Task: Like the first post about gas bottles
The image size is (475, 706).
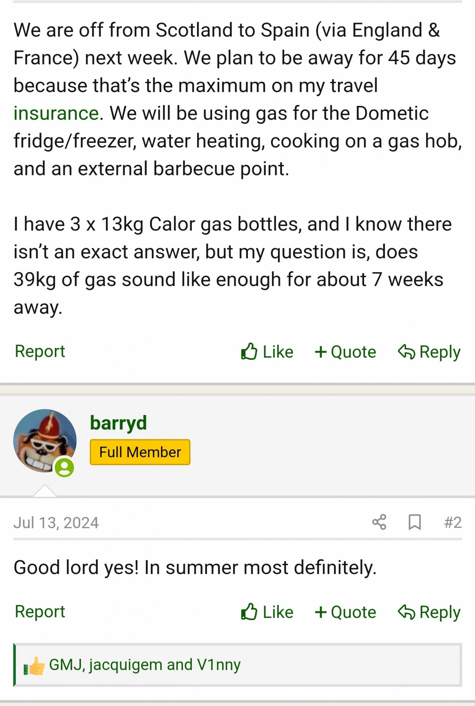Action: coord(267,352)
